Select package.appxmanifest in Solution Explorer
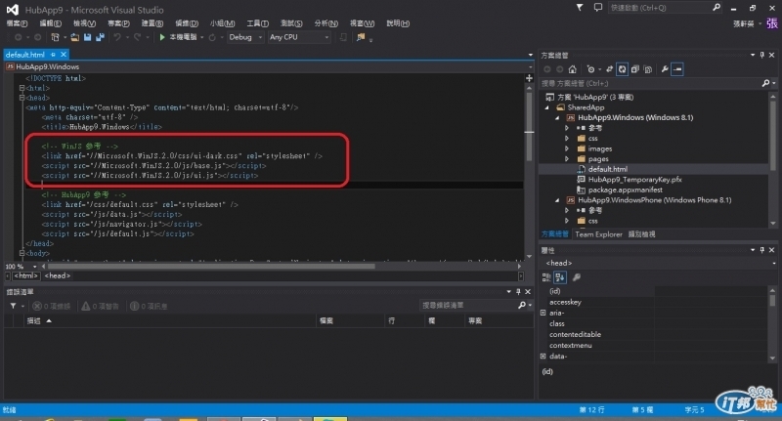This screenshot has width=782, height=421. [x=625, y=189]
